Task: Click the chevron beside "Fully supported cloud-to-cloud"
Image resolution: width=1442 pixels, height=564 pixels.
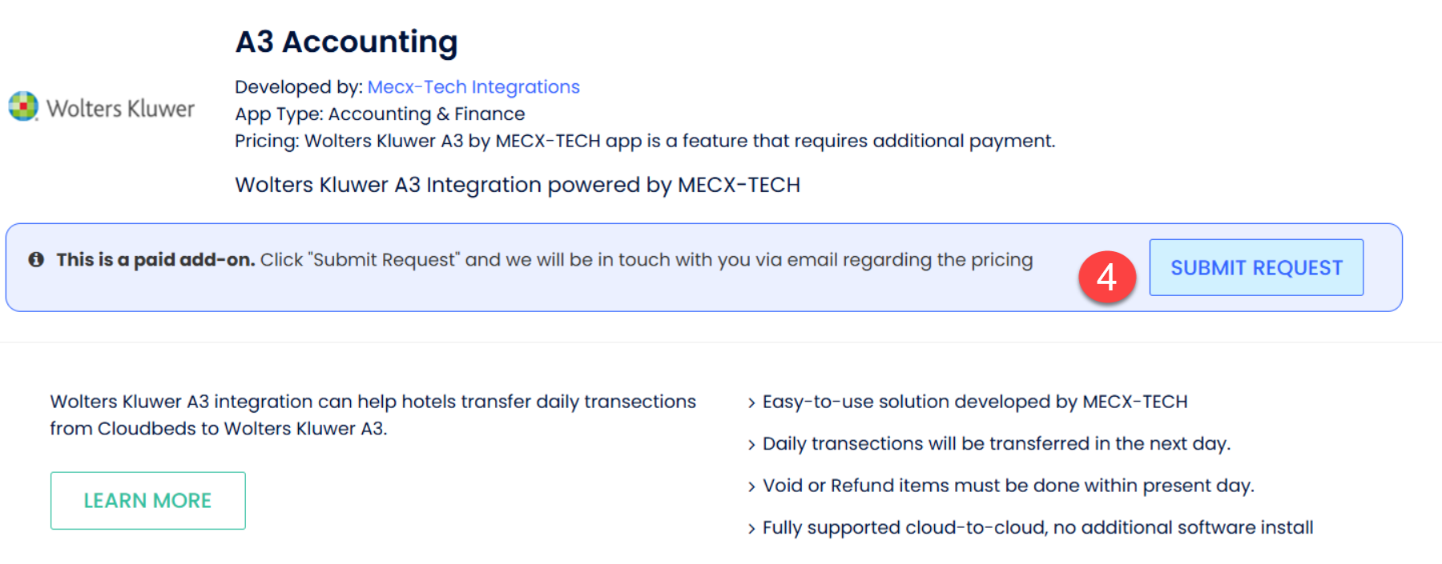Action: point(751,529)
